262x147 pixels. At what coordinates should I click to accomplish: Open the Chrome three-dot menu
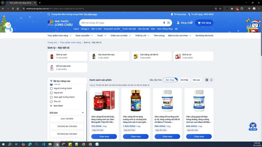[x=259, y=9]
